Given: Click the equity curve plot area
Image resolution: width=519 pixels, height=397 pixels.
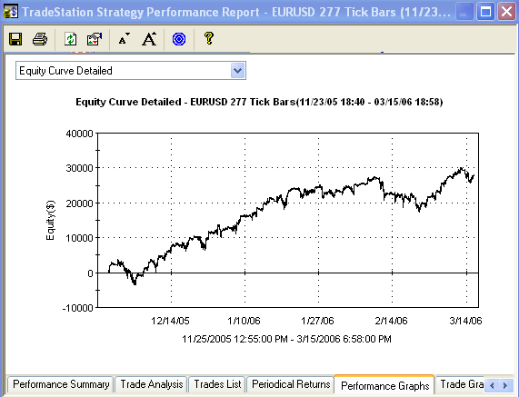Looking at the screenshot, I should pyautogui.click(x=288, y=221).
